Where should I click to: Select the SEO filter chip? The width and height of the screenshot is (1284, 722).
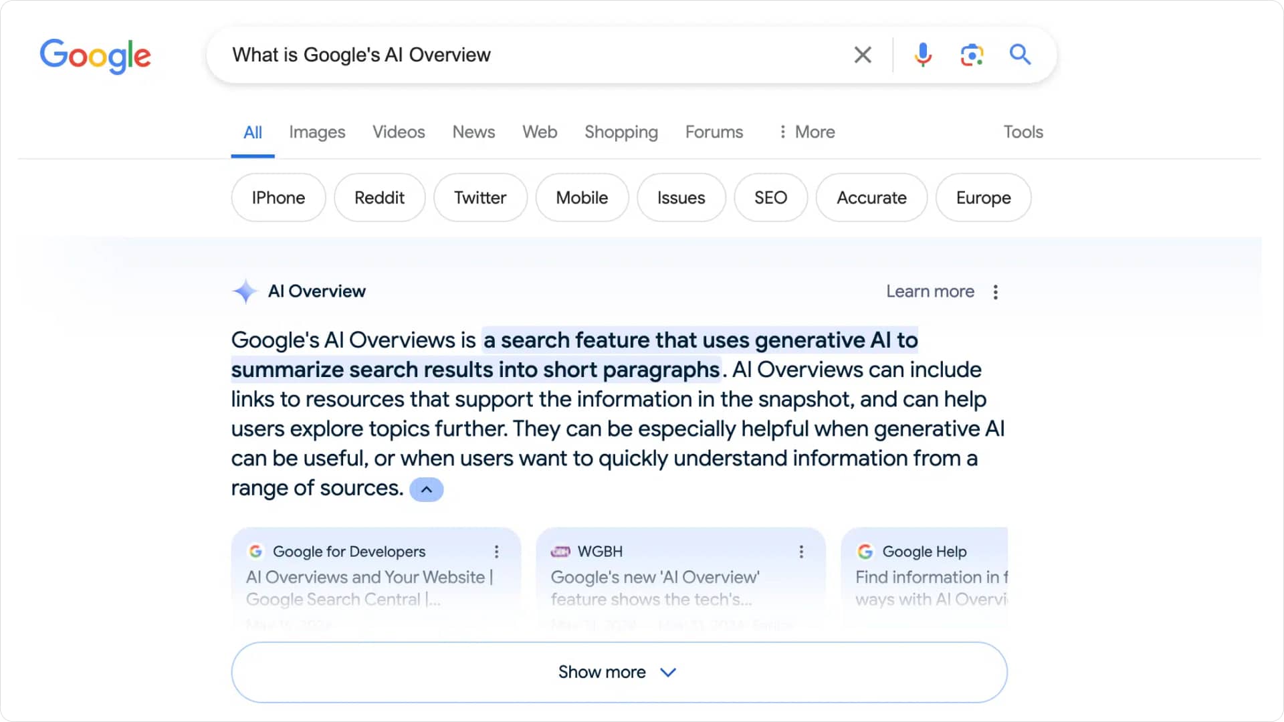pos(770,197)
